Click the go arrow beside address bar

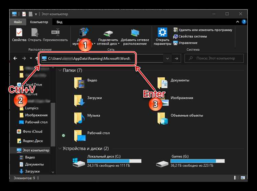tap(176, 59)
